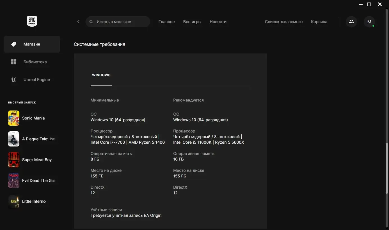The height and width of the screenshot is (230, 389).
Task: Open Список желаемого wishlist link
Action: (x=284, y=22)
